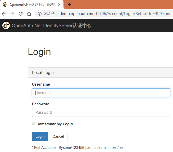Focus the Username input field
173x152 pixels.
[x=101, y=93]
